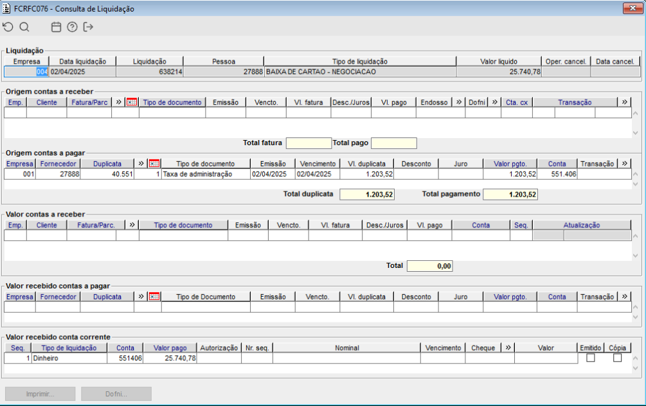Expand columns after Fatura/Parc. in Valor contas a receber
This screenshot has width=646, height=406.
tap(132, 225)
